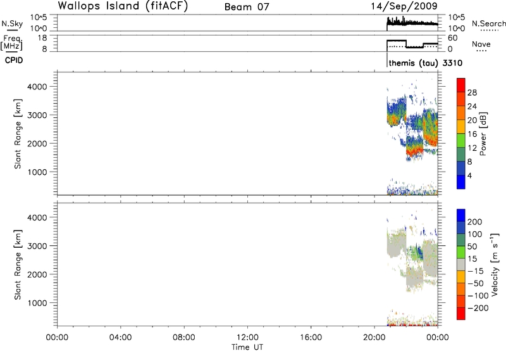Click the '18' frequency axis tick
The image size is (506, 351).
point(42,38)
